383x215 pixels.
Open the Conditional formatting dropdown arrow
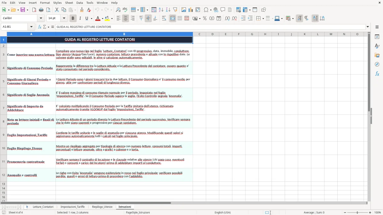293,18
